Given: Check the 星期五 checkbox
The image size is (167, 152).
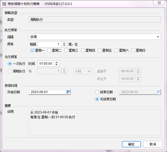Looking at the screenshot, I should (100, 50).
